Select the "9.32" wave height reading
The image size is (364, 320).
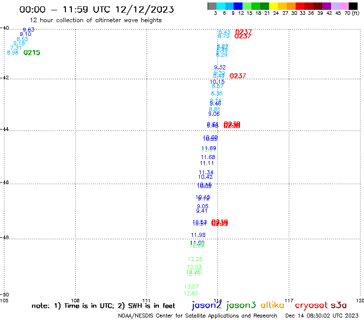(x=219, y=67)
